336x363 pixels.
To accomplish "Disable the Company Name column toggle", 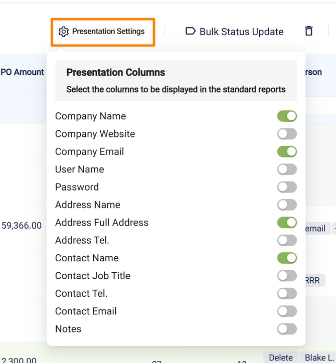I will (287, 116).
